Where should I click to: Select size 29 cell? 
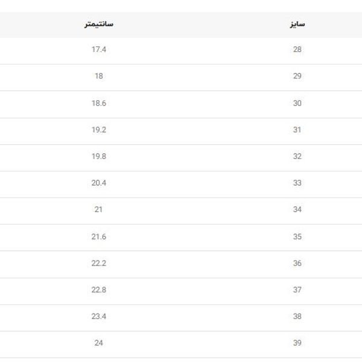297,76
